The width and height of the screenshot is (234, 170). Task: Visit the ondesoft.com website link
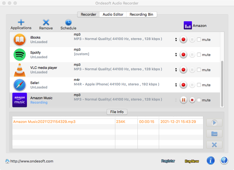click(x=31, y=161)
